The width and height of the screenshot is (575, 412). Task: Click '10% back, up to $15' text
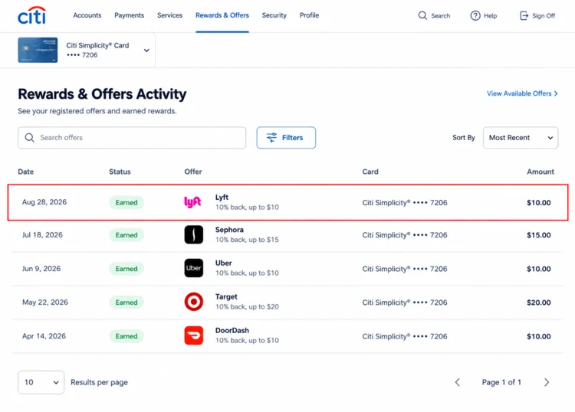247,240
